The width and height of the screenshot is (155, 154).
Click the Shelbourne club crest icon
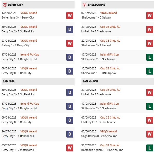[84, 5]
